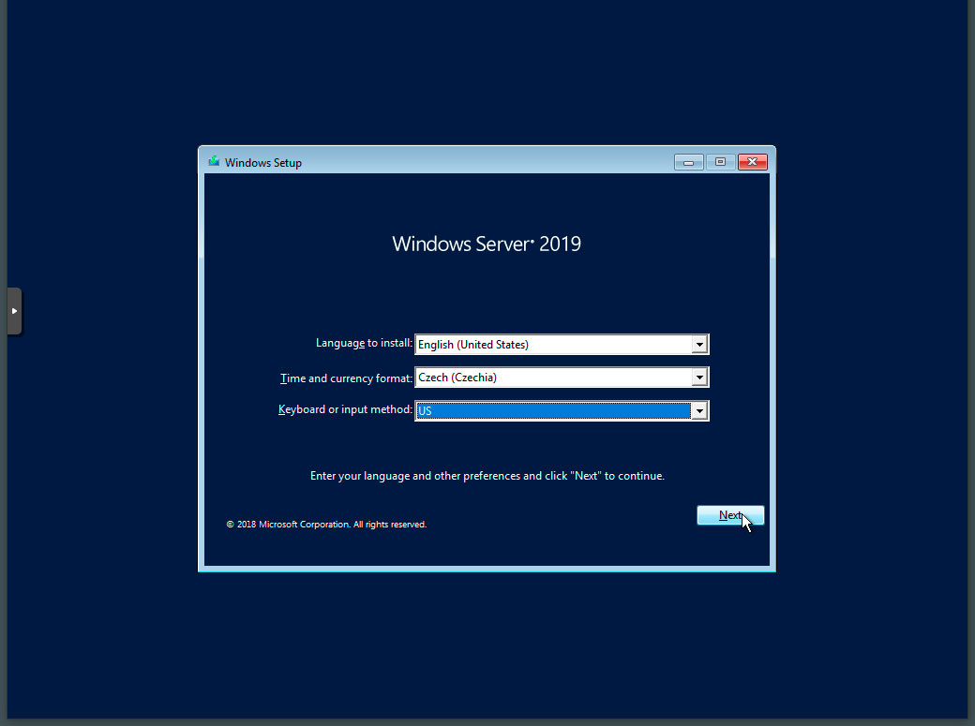
Task: Click the 'Language to install' label
Action: (x=364, y=343)
